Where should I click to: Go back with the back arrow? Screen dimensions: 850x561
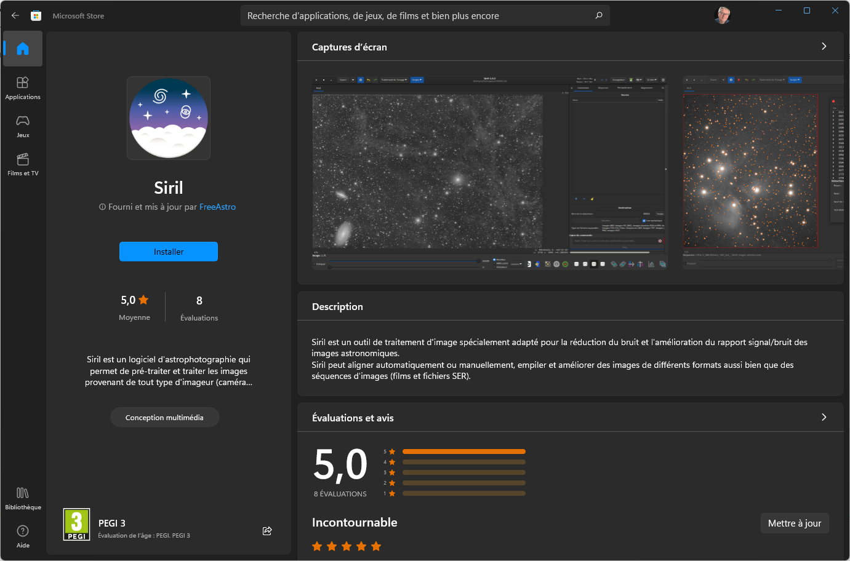(15, 15)
